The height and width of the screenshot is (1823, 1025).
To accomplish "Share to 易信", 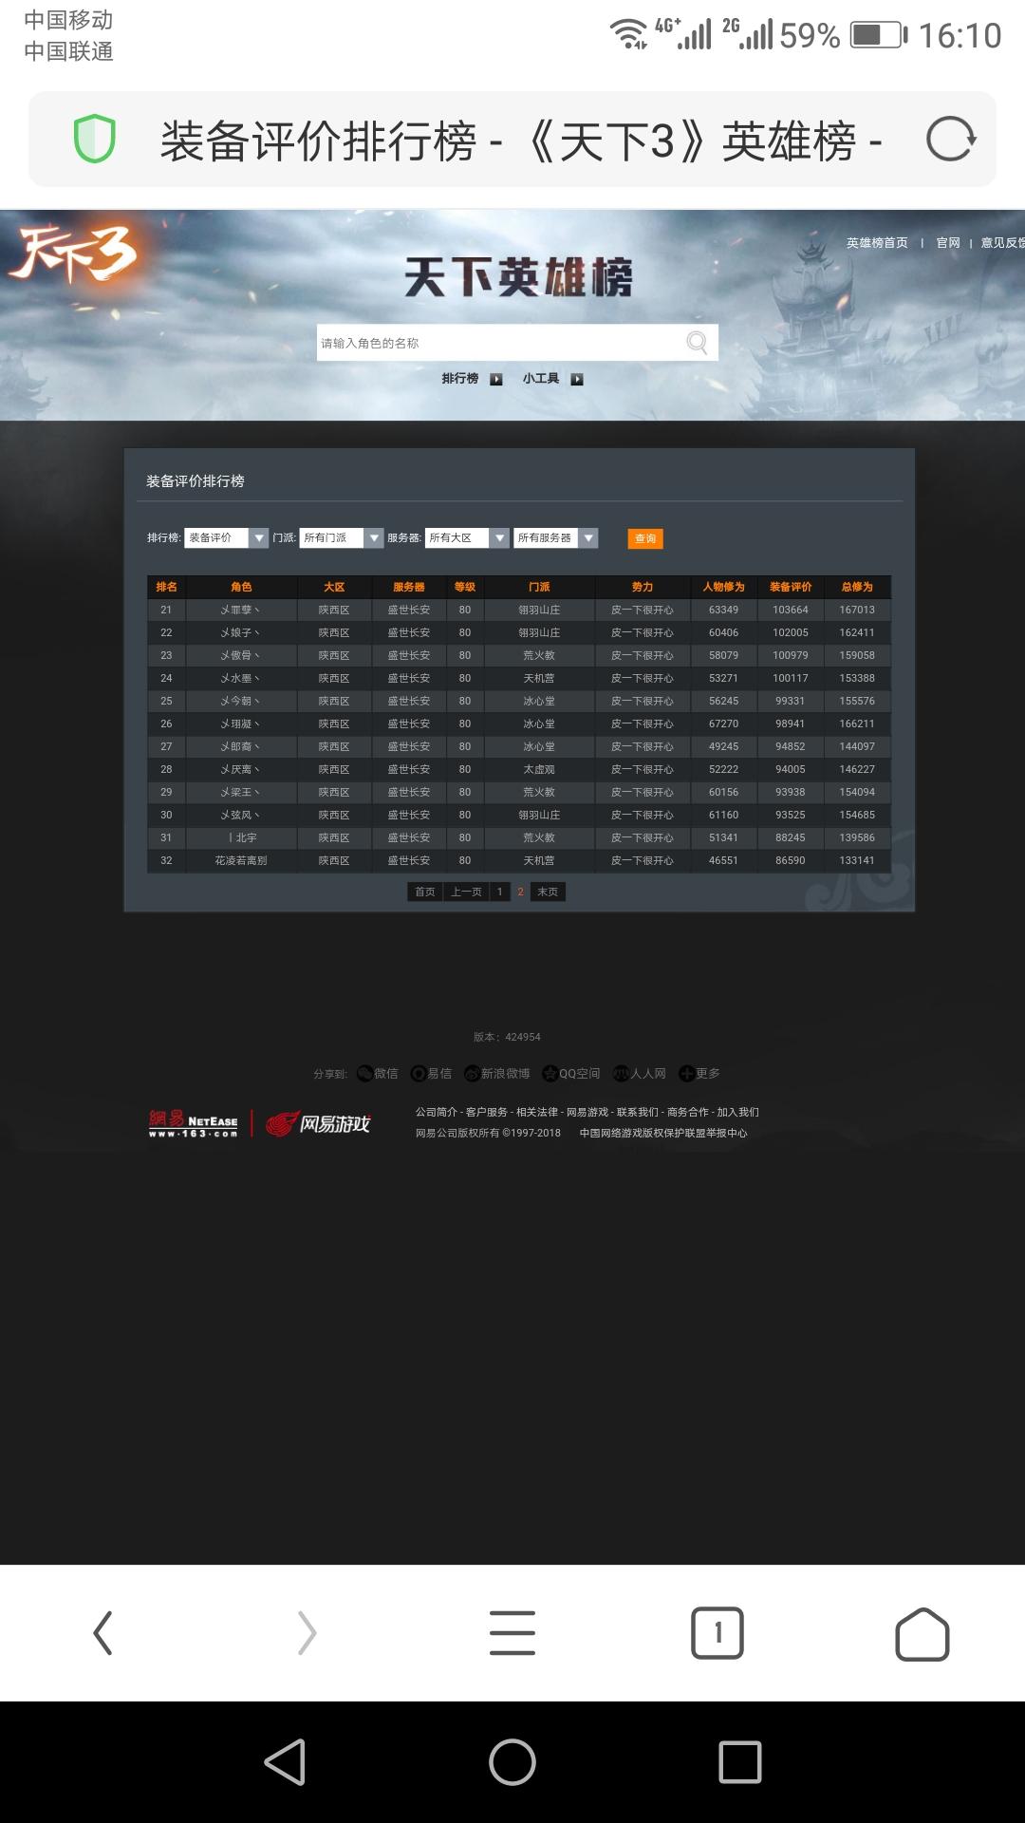I will pyautogui.click(x=431, y=1073).
